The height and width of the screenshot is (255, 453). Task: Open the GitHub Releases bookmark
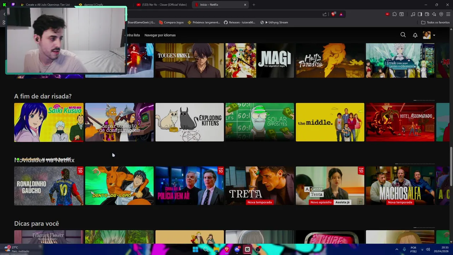click(239, 22)
